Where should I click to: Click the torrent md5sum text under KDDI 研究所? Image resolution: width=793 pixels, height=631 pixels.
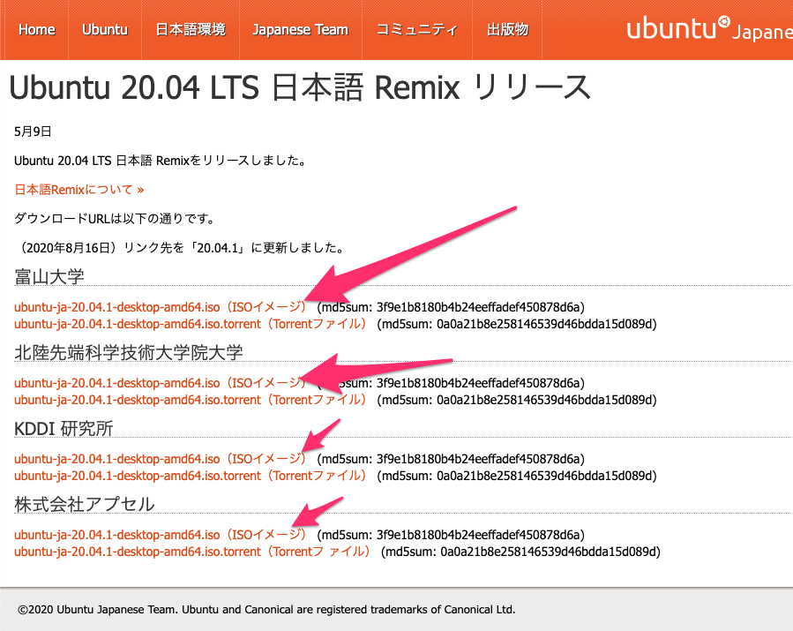tap(517, 476)
